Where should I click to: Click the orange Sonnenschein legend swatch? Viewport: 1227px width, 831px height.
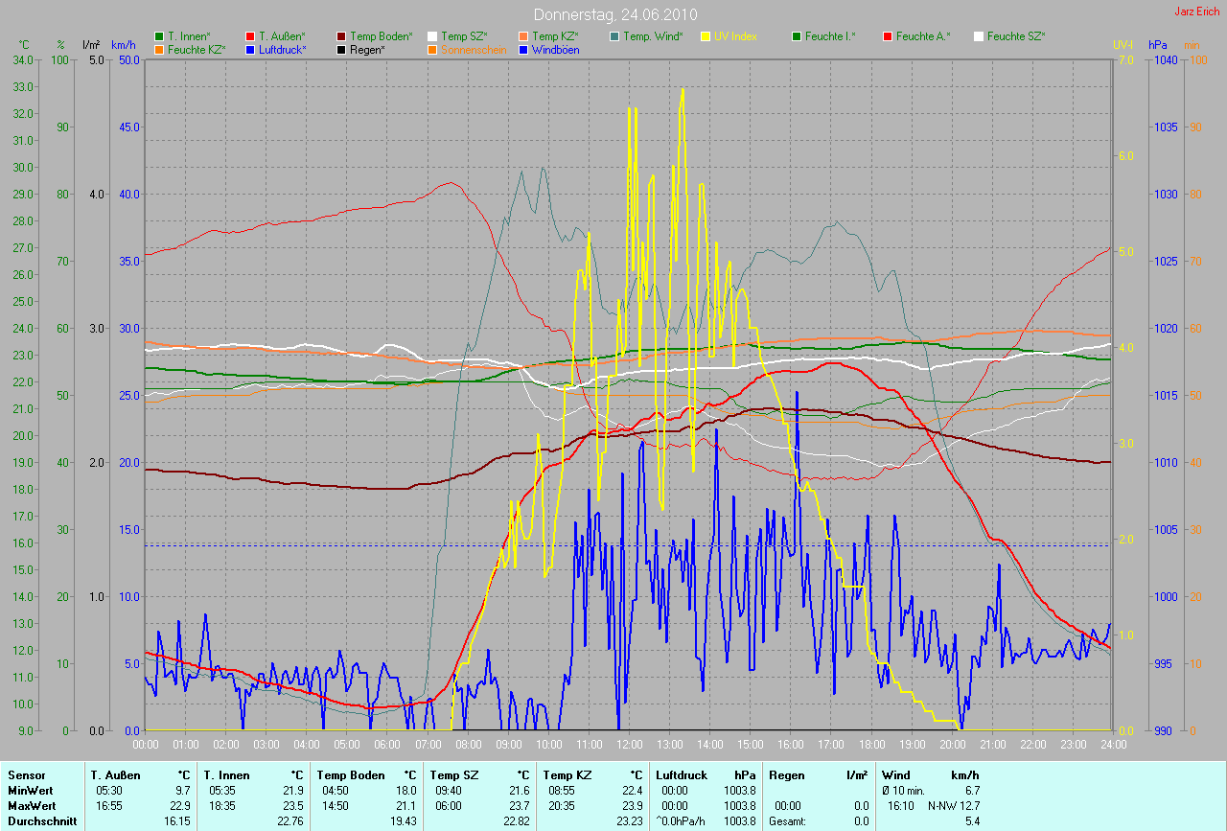click(x=432, y=50)
